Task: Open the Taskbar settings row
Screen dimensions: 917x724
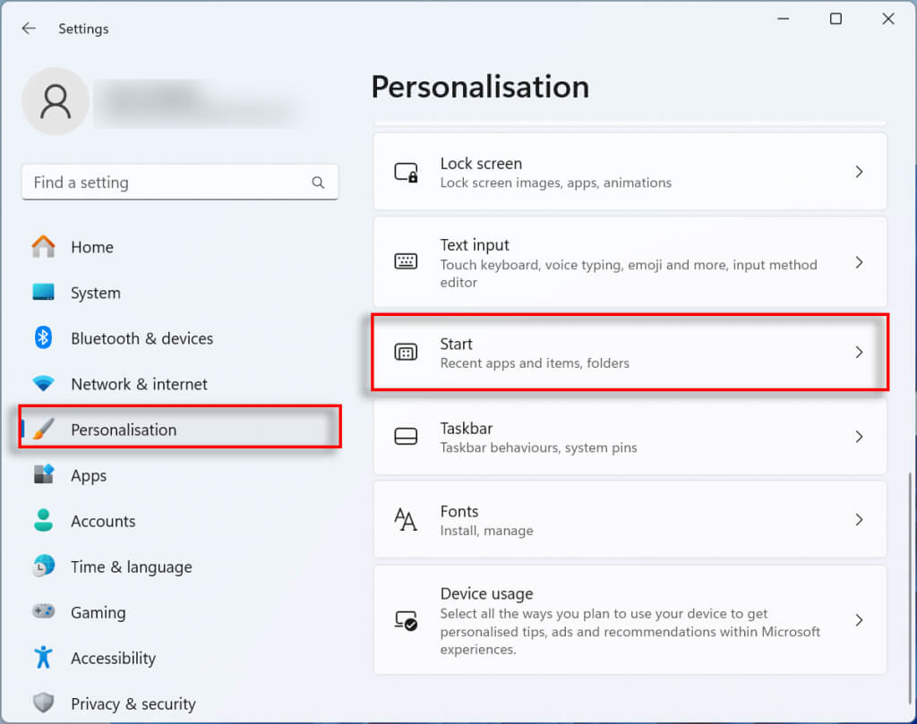Action: (x=629, y=437)
